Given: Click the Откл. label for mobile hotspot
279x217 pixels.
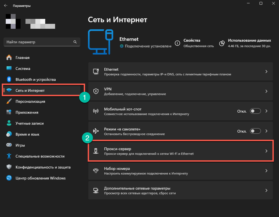Looking at the screenshot, I should (x=242, y=111).
